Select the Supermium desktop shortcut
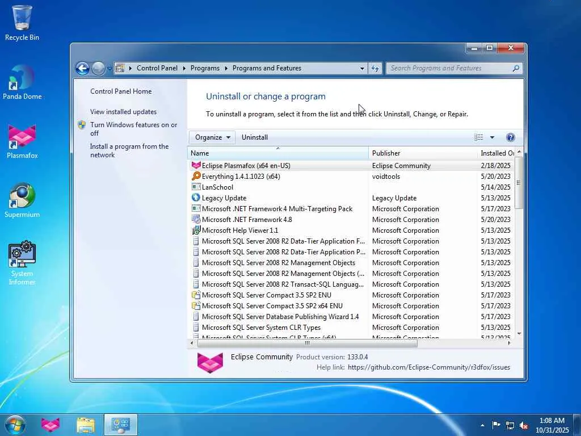This screenshot has width=581, height=436. [22, 200]
